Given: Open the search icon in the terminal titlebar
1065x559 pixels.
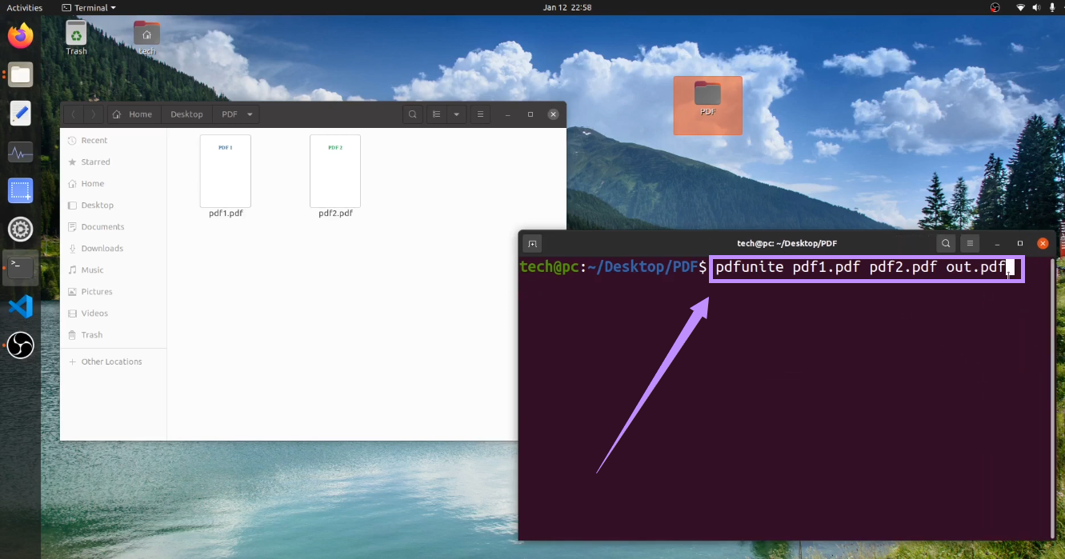Looking at the screenshot, I should 946,243.
